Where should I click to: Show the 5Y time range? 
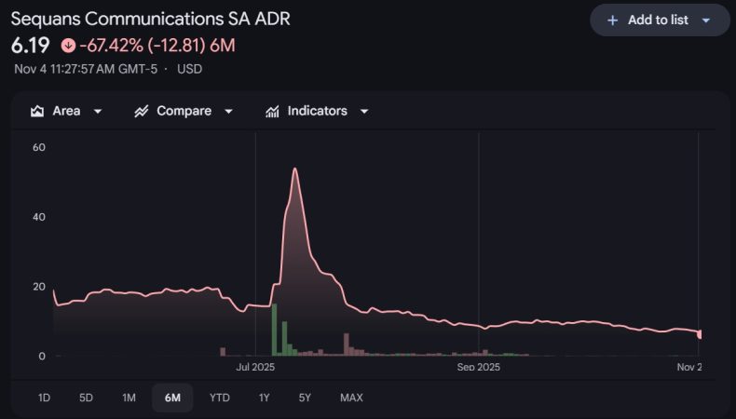tap(305, 398)
